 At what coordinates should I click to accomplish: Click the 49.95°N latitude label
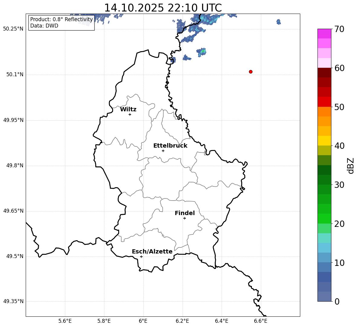(x=13, y=120)
